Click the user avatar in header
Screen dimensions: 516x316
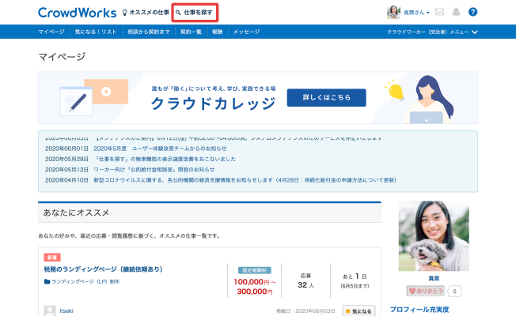(393, 13)
